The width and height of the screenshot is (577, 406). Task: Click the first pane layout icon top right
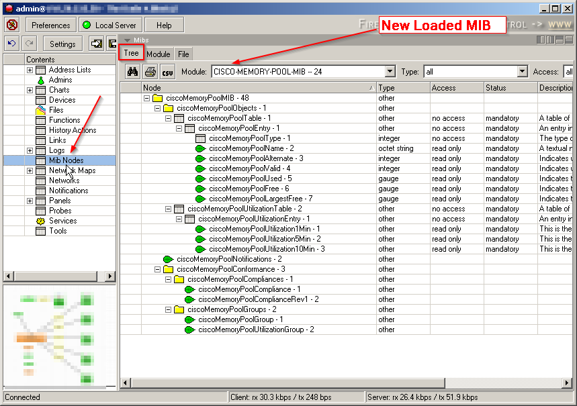pos(541,40)
